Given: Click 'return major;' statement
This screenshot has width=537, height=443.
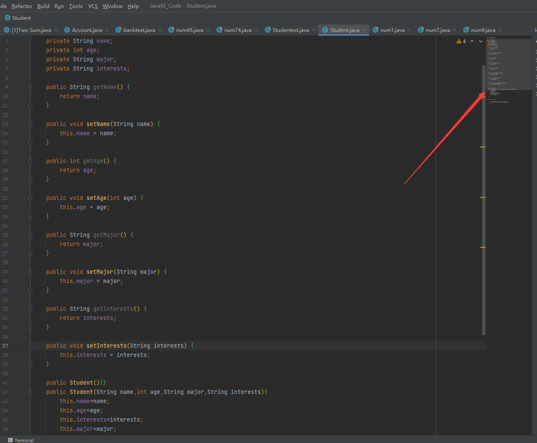Looking at the screenshot, I should (x=81, y=244).
